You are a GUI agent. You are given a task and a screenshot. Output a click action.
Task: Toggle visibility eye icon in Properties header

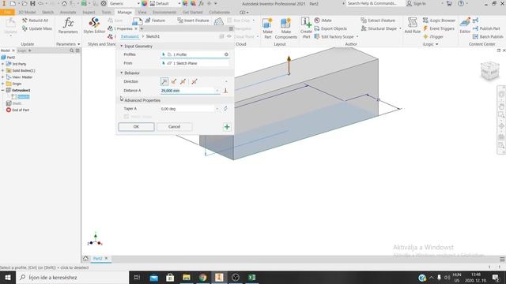pos(229,36)
